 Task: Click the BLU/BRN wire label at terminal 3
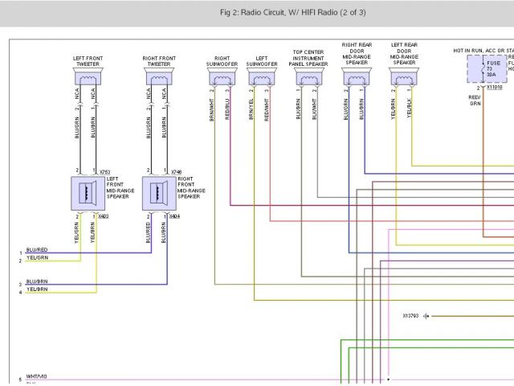[x=37, y=281]
